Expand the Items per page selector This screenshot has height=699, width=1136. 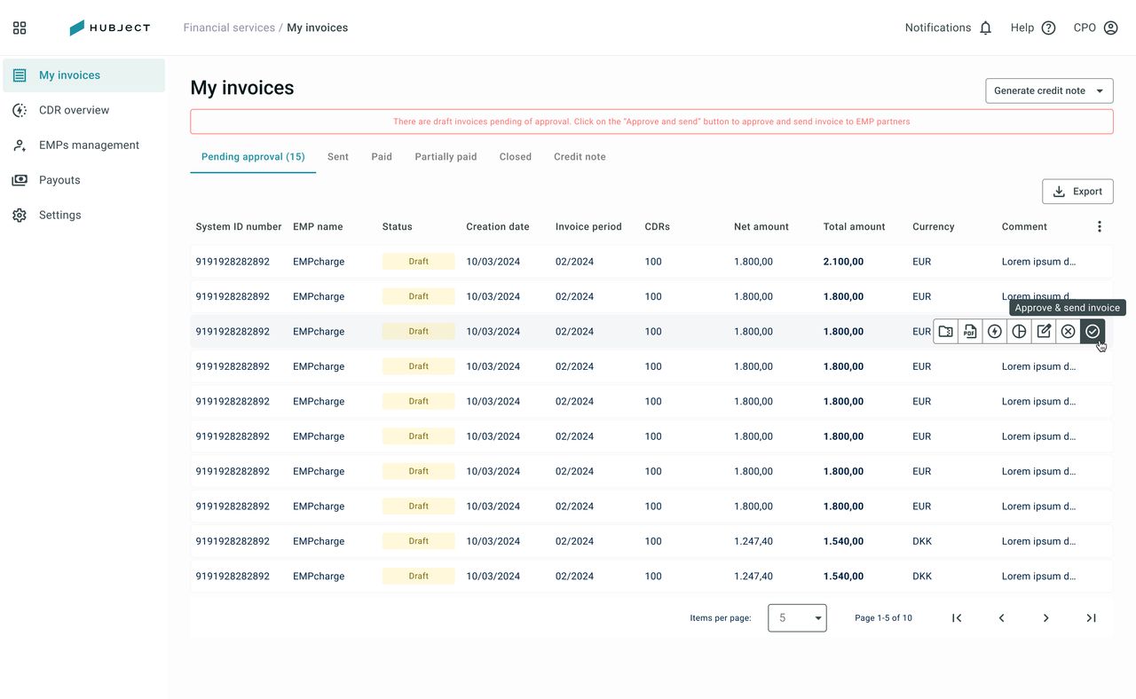797,618
